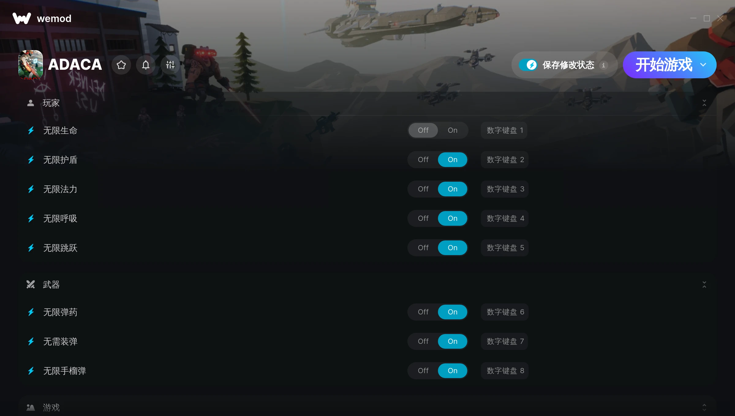Screen dimensions: 735x416
Task: Open the notification bell icon
Action: click(146, 65)
